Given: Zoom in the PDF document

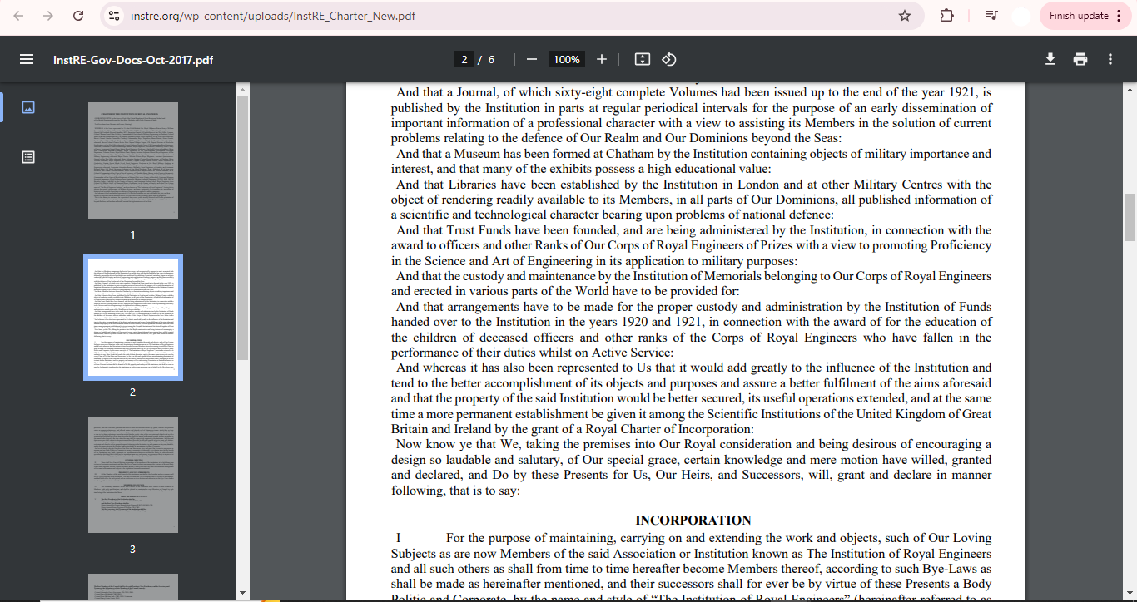Looking at the screenshot, I should click(x=602, y=59).
